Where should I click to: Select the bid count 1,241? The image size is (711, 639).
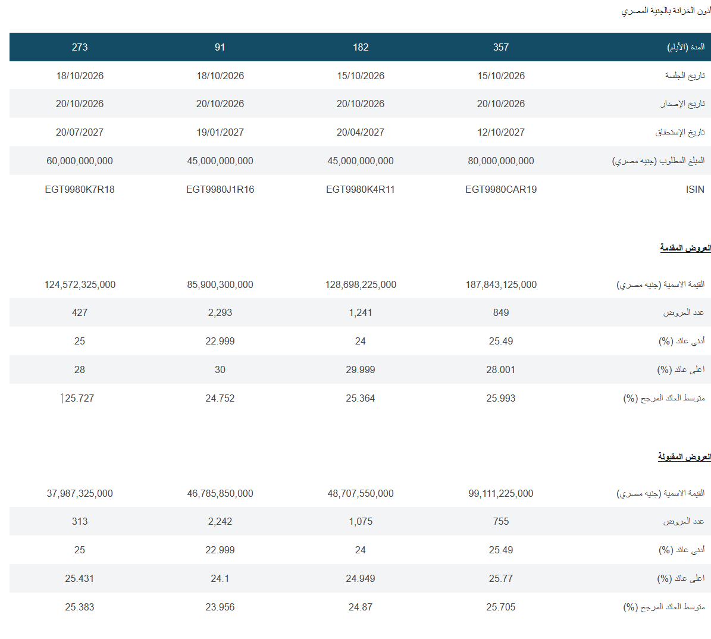coord(361,313)
